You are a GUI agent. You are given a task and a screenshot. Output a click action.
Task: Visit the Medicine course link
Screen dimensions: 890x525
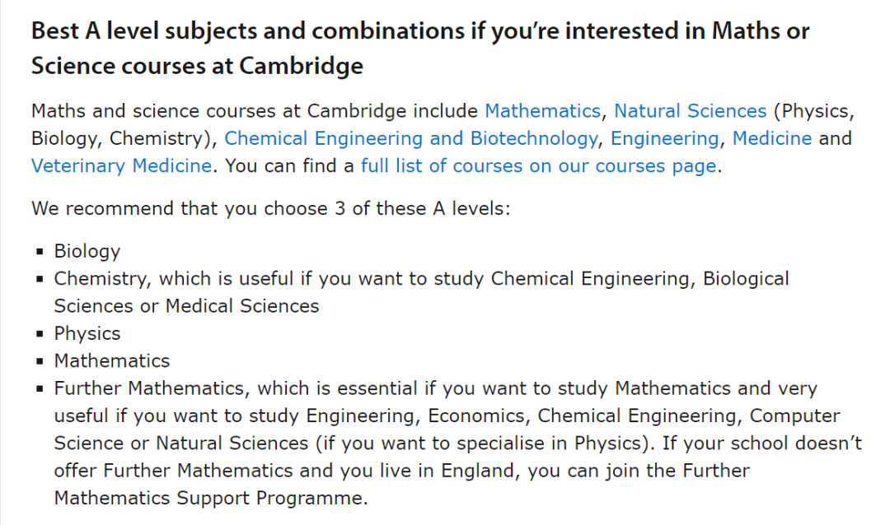pos(772,138)
